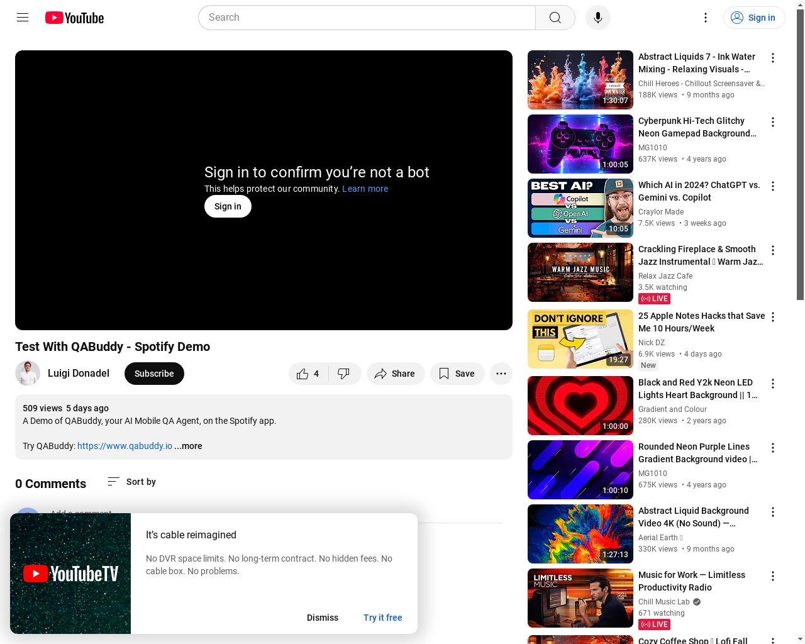Screen dimensions: 805x644
Task: Click the 509 views 5 days ago text
Action: point(65,408)
